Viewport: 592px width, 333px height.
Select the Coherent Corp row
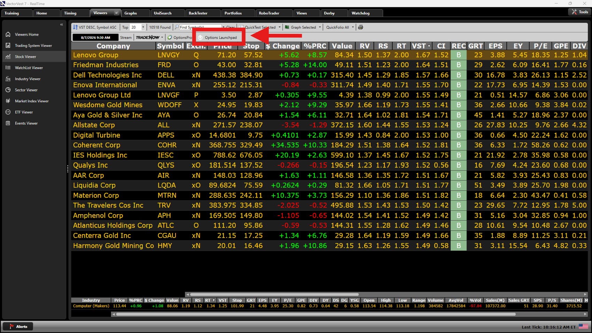tap(329, 145)
